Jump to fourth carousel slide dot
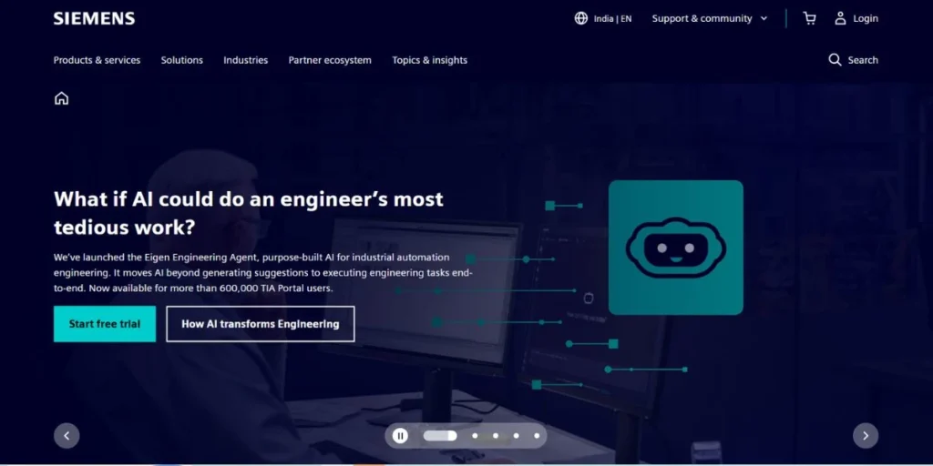933x466 pixels. click(x=516, y=436)
